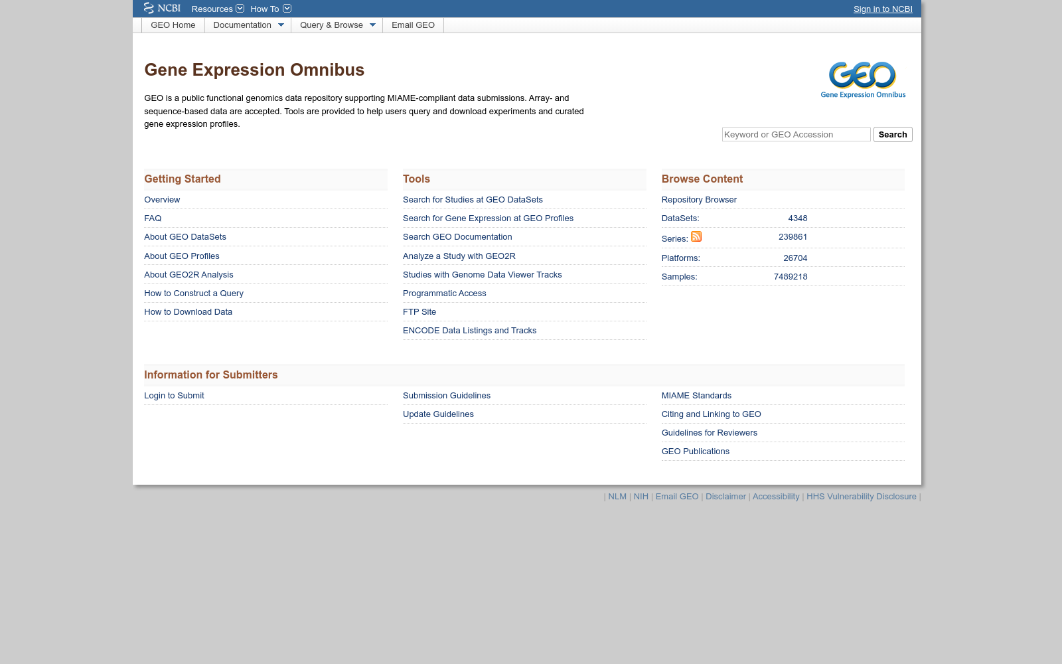The width and height of the screenshot is (1062, 664).
Task: Click the NLM footer link
Action: 617,497
